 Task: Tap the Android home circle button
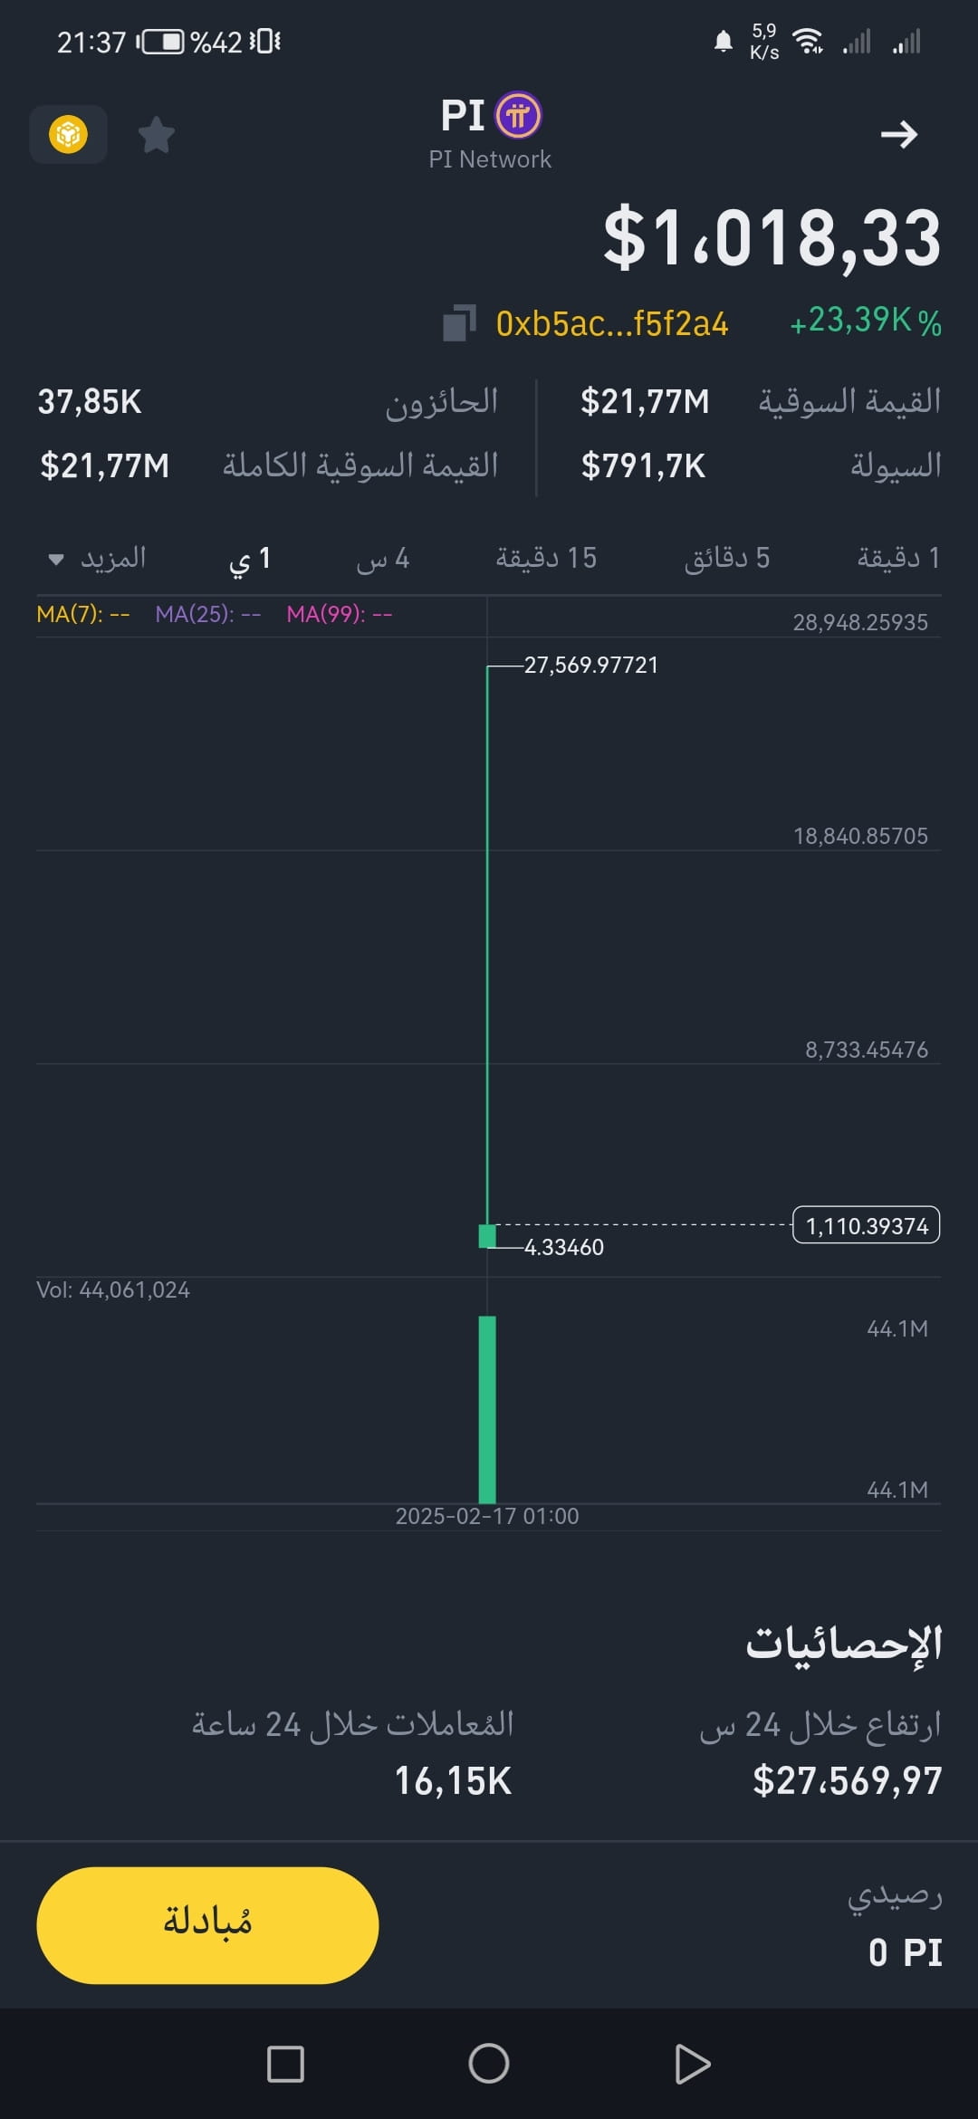point(489,2064)
